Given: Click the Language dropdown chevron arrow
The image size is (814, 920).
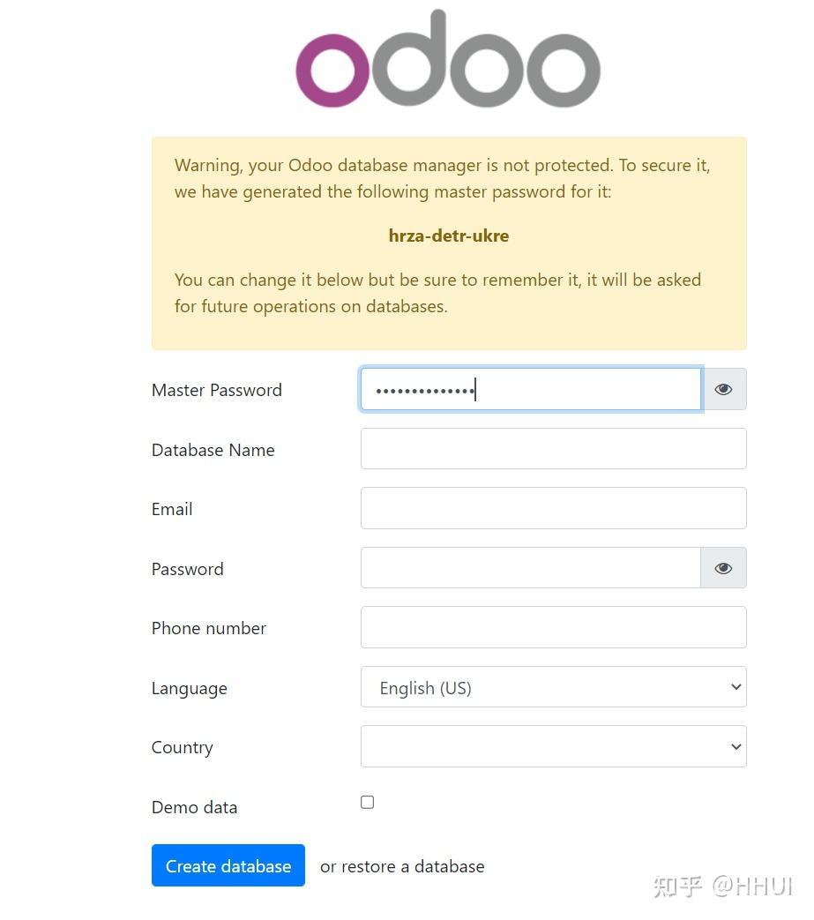Looking at the screenshot, I should point(736,687).
